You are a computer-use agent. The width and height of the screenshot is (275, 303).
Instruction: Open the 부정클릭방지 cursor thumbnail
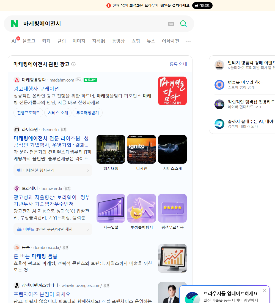coord(142,208)
